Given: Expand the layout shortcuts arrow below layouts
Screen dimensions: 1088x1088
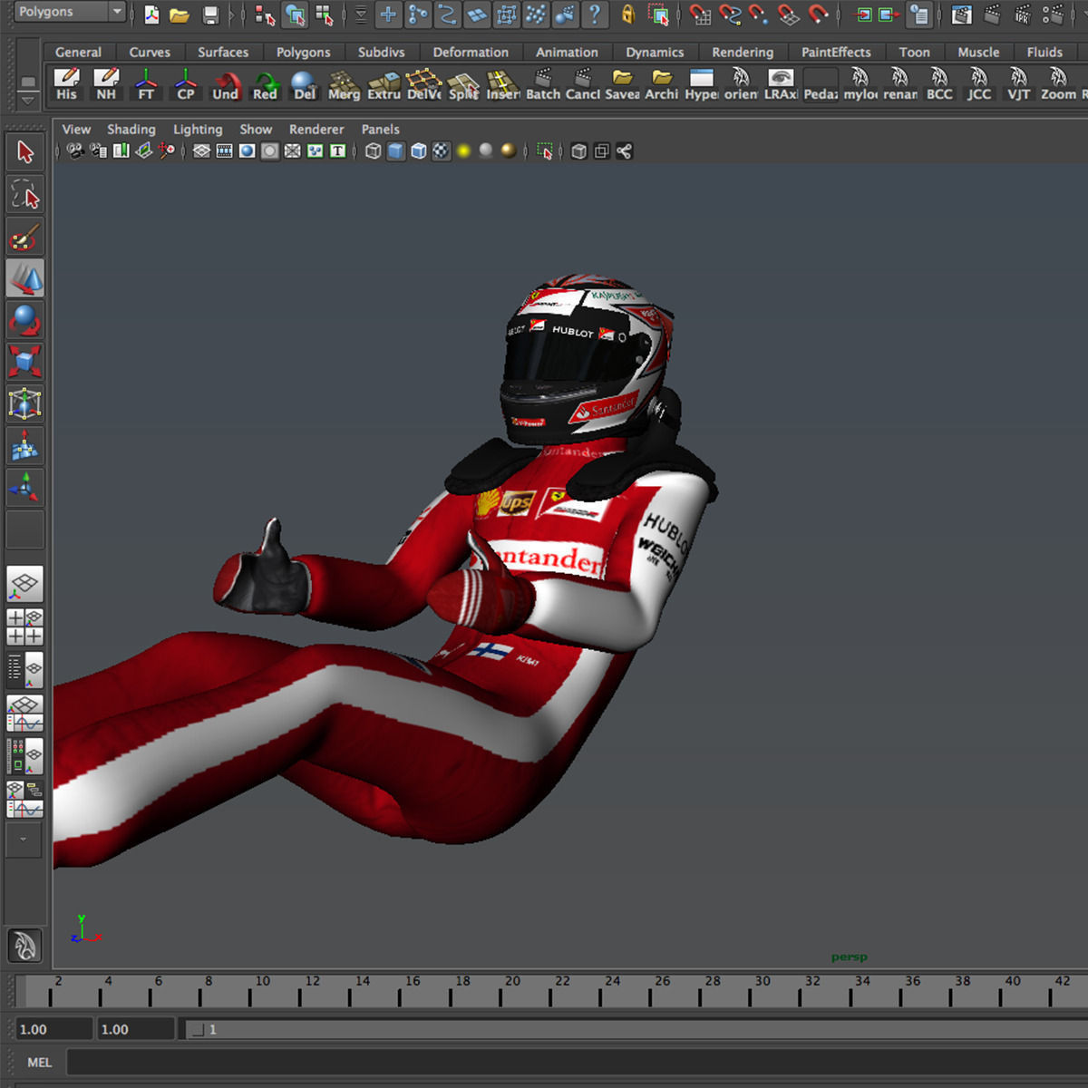Looking at the screenshot, I should pyautogui.click(x=24, y=839).
